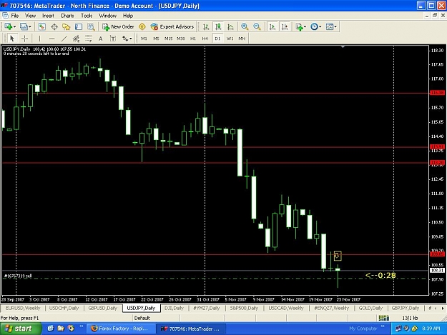Select the Equidistant Channel tool
This screenshot has height=335, width=447.
point(76,39)
